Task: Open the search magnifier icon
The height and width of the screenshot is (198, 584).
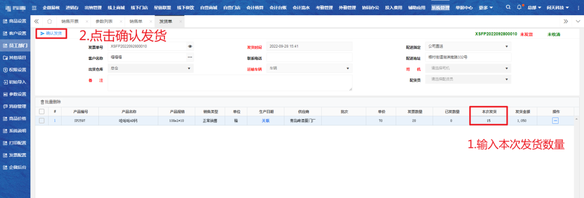Action: tap(508, 8)
